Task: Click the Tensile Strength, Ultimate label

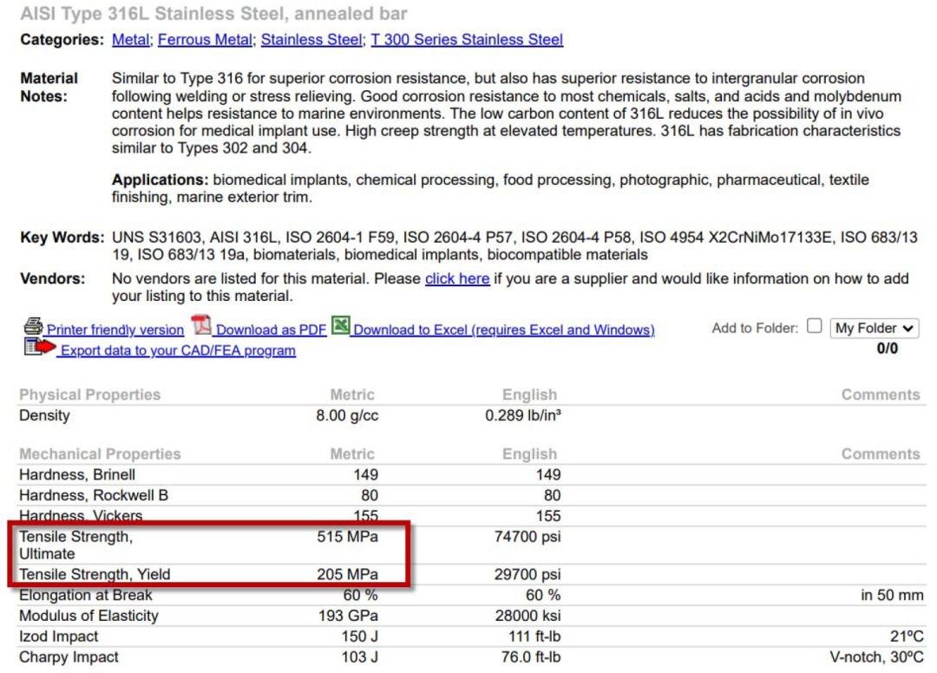Action: pyautogui.click(x=75, y=546)
